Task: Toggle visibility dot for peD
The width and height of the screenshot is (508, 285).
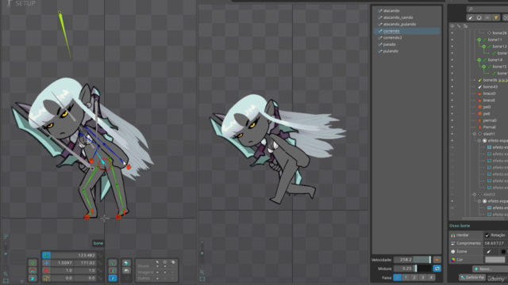Action: (x=452, y=107)
